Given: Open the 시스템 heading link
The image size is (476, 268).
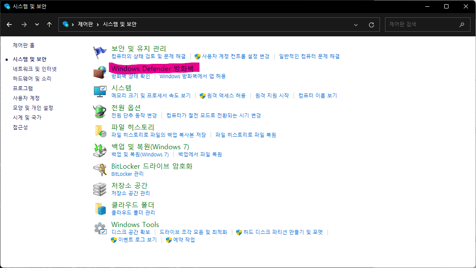Looking at the screenshot, I should 121,88.
